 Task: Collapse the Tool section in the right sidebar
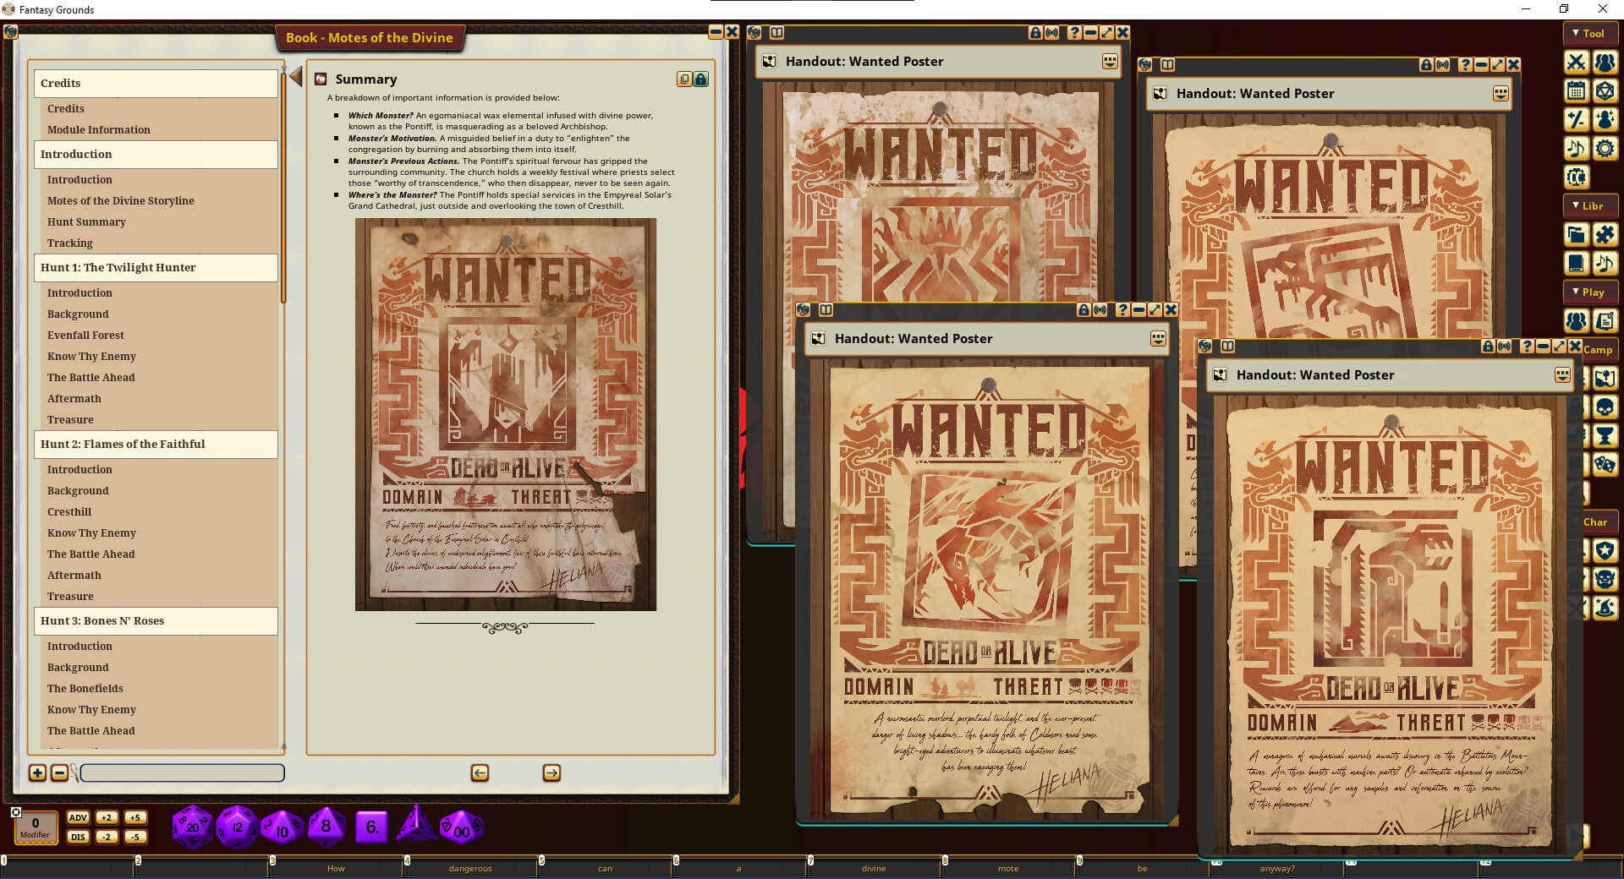click(1590, 33)
